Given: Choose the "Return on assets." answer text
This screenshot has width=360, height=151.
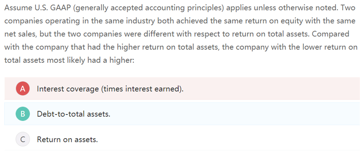Looking at the screenshot, I should click(67, 140).
